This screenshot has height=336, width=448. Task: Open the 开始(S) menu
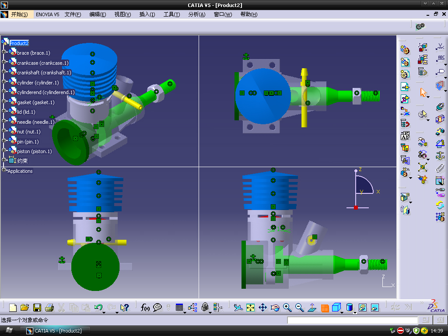click(x=19, y=14)
